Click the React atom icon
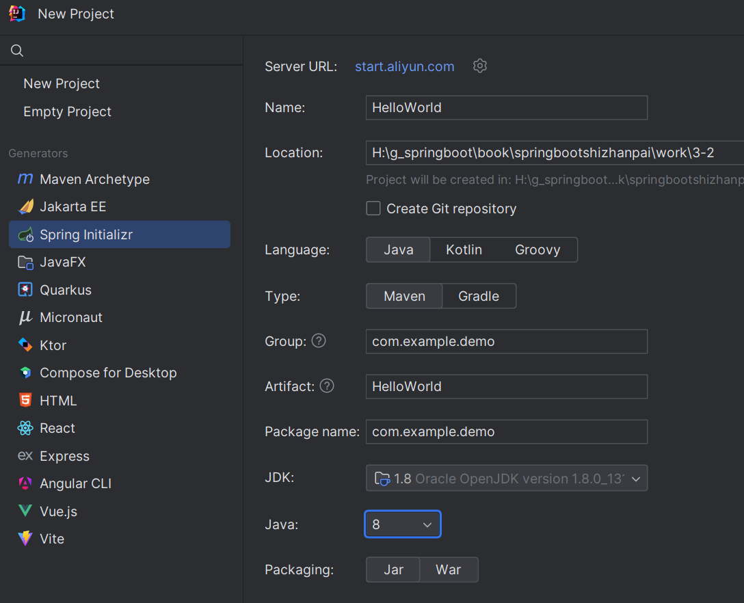744x603 pixels. [25, 428]
